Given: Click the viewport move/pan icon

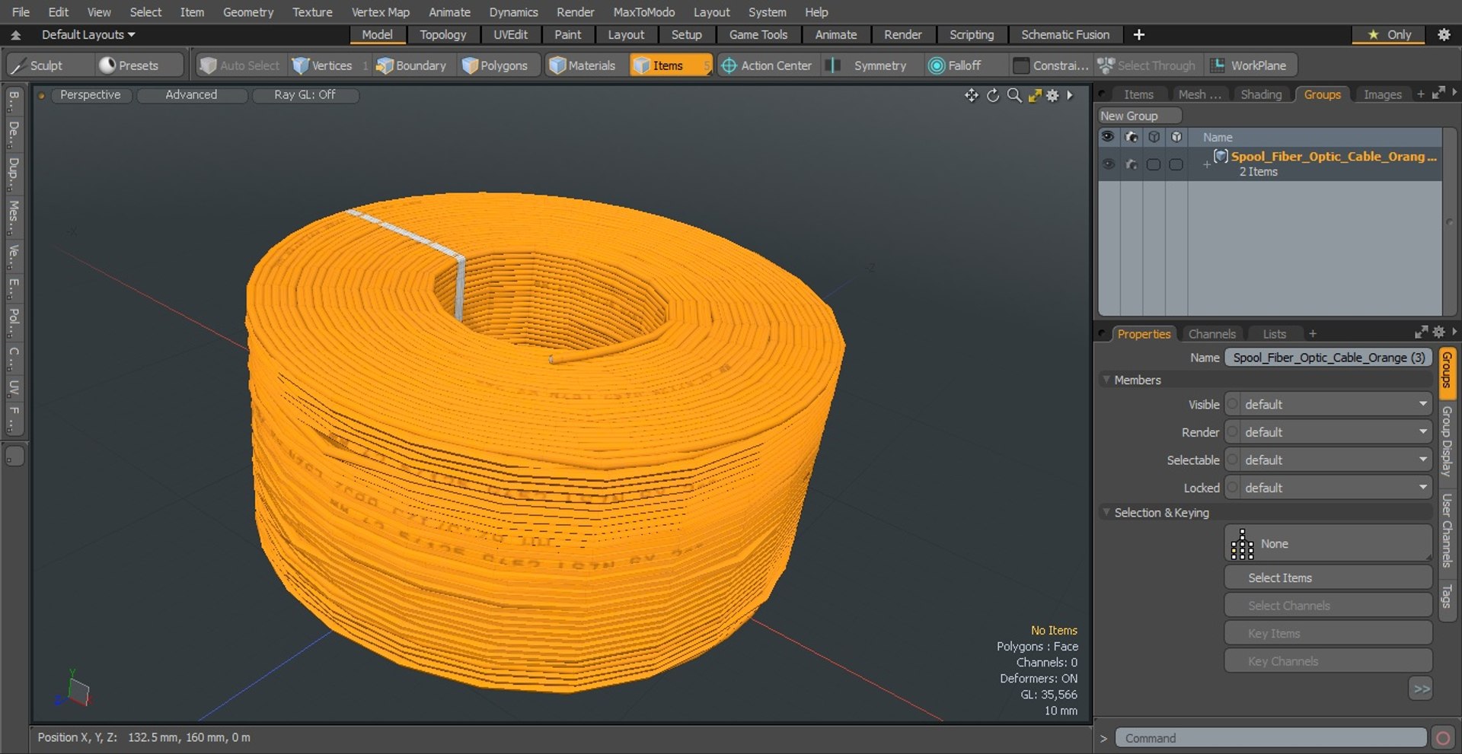Looking at the screenshot, I should click(972, 95).
